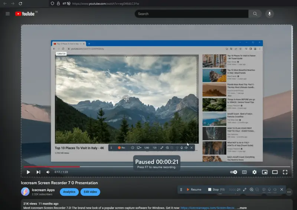This screenshot has height=210, width=297.
Task: Click the 00:00:21 timer on the recorder toolbar
Action: point(235,190)
